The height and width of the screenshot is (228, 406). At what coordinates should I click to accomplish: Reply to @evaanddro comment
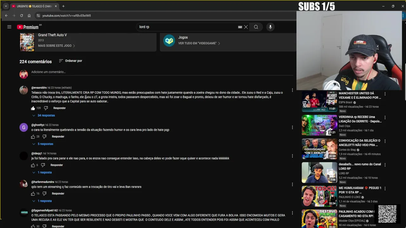coord(59,108)
